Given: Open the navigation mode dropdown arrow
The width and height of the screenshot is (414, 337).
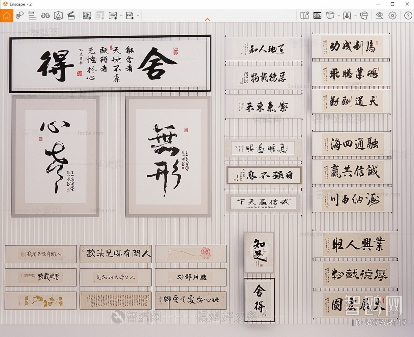Looking at the screenshot, I should [355, 16].
